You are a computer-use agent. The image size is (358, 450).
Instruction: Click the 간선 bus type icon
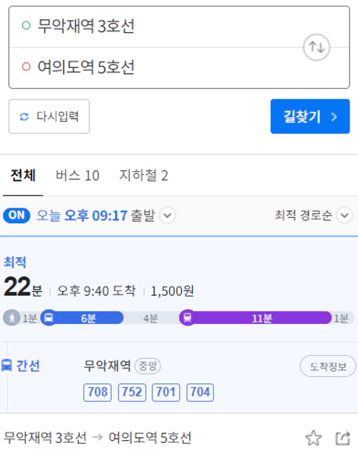[x=6, y=365]
